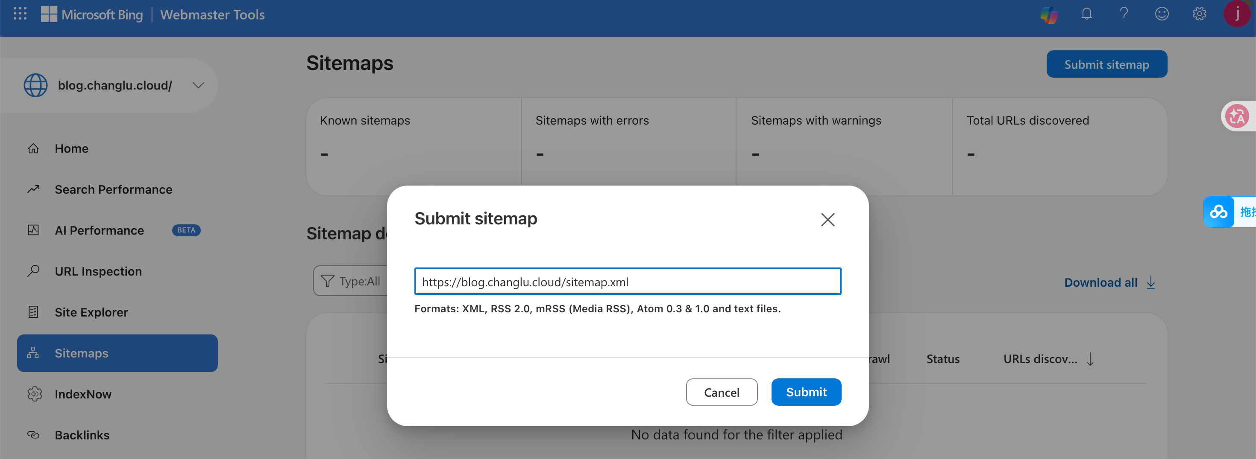Click the blue cloud drive floating icon
Screen dimensions: 1256x459
(x=1218, y=212)
